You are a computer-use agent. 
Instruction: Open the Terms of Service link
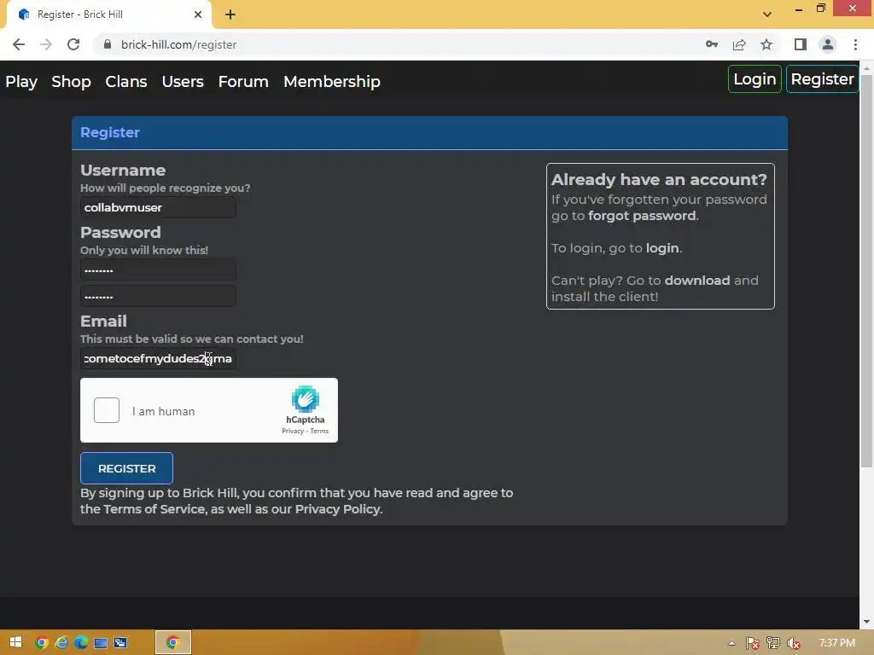[154, 509]
